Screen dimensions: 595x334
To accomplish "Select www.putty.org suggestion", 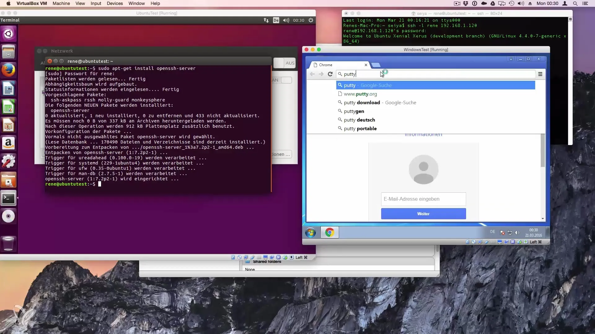I will (435, 94).
